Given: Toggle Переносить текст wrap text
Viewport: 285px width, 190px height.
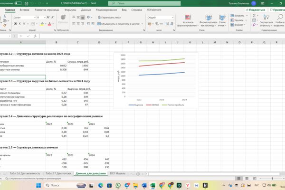Looking at the screenshot, I should (x=109, y=18).
